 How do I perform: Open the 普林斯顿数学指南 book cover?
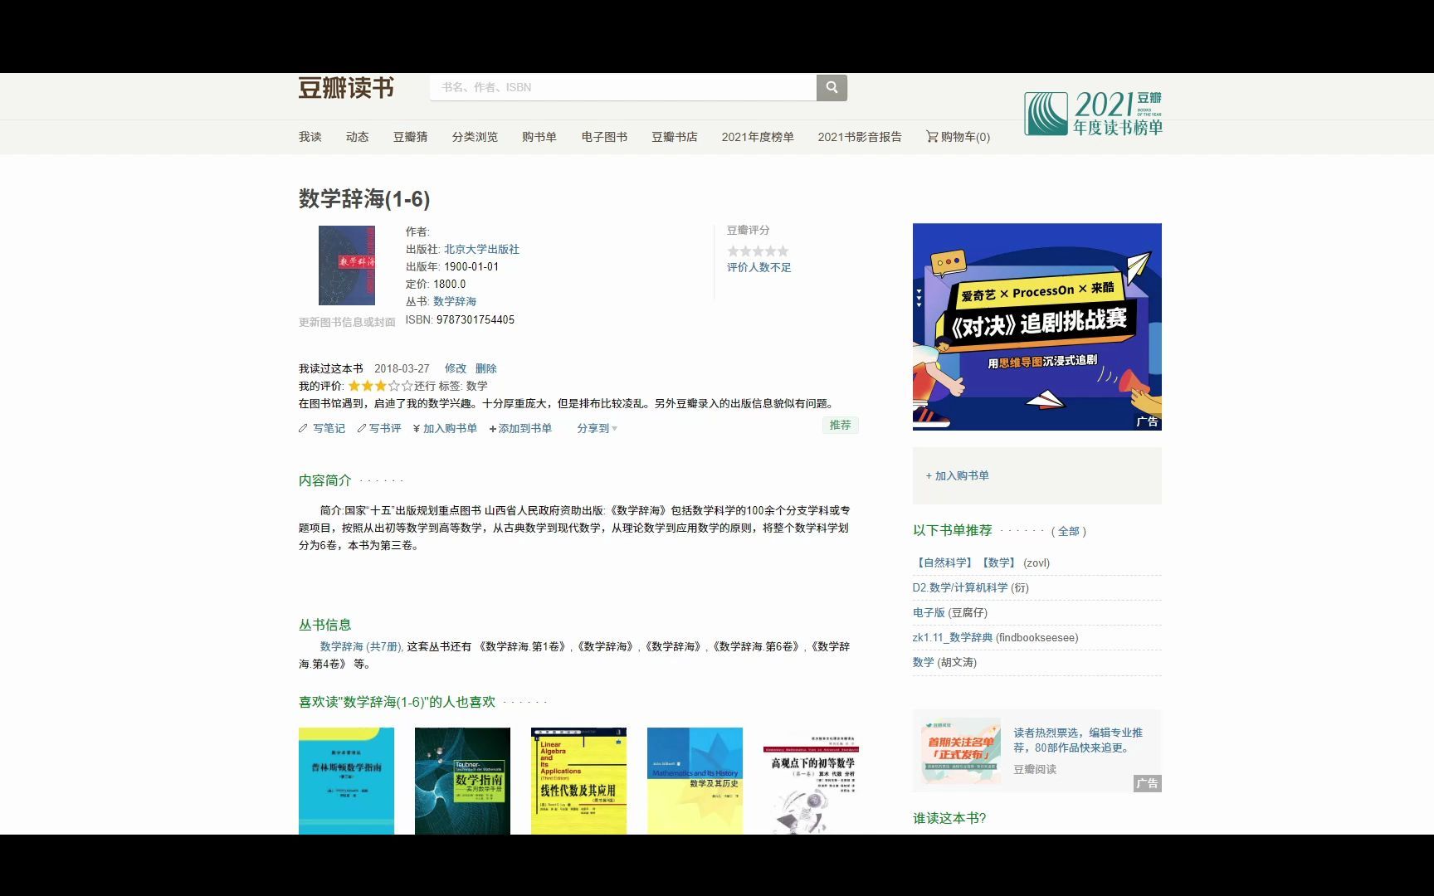point(346,781)
